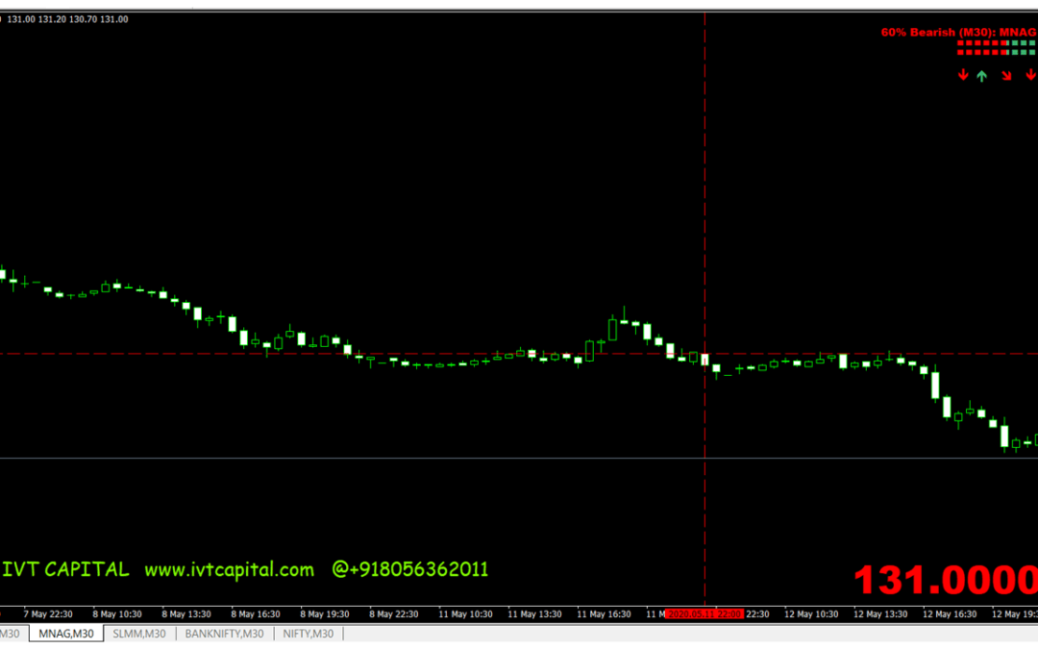Image resolution: width=1038 pixels, height=649 pixels.
Task: Select the BANKNIFTY,M30 chart tab
Action: point(224,634)
